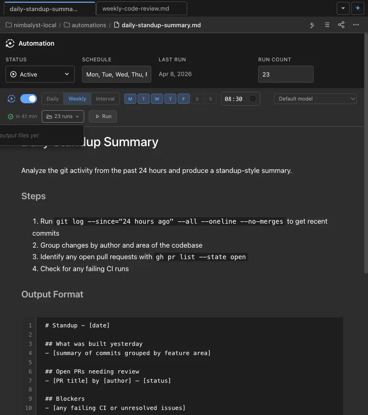The image size is (368, 415).
Task: Deselect Friday in the weekday selector
Action: tap(184, 99)
